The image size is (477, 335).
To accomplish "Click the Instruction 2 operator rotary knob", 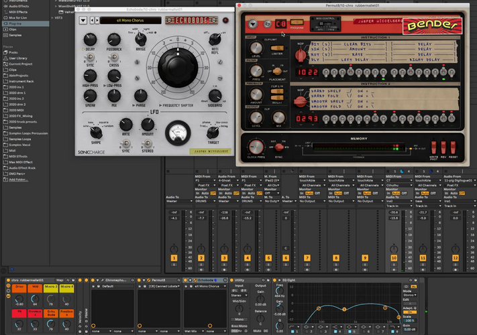I will tap(301, 102).
